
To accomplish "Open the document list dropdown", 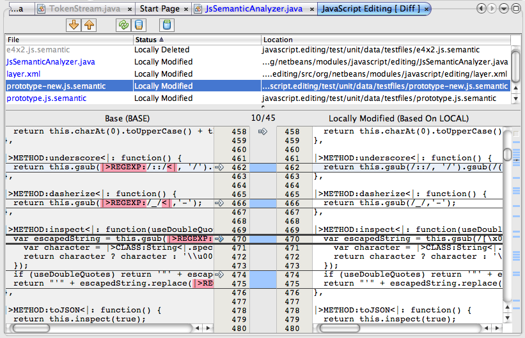I will click(503, 8).
